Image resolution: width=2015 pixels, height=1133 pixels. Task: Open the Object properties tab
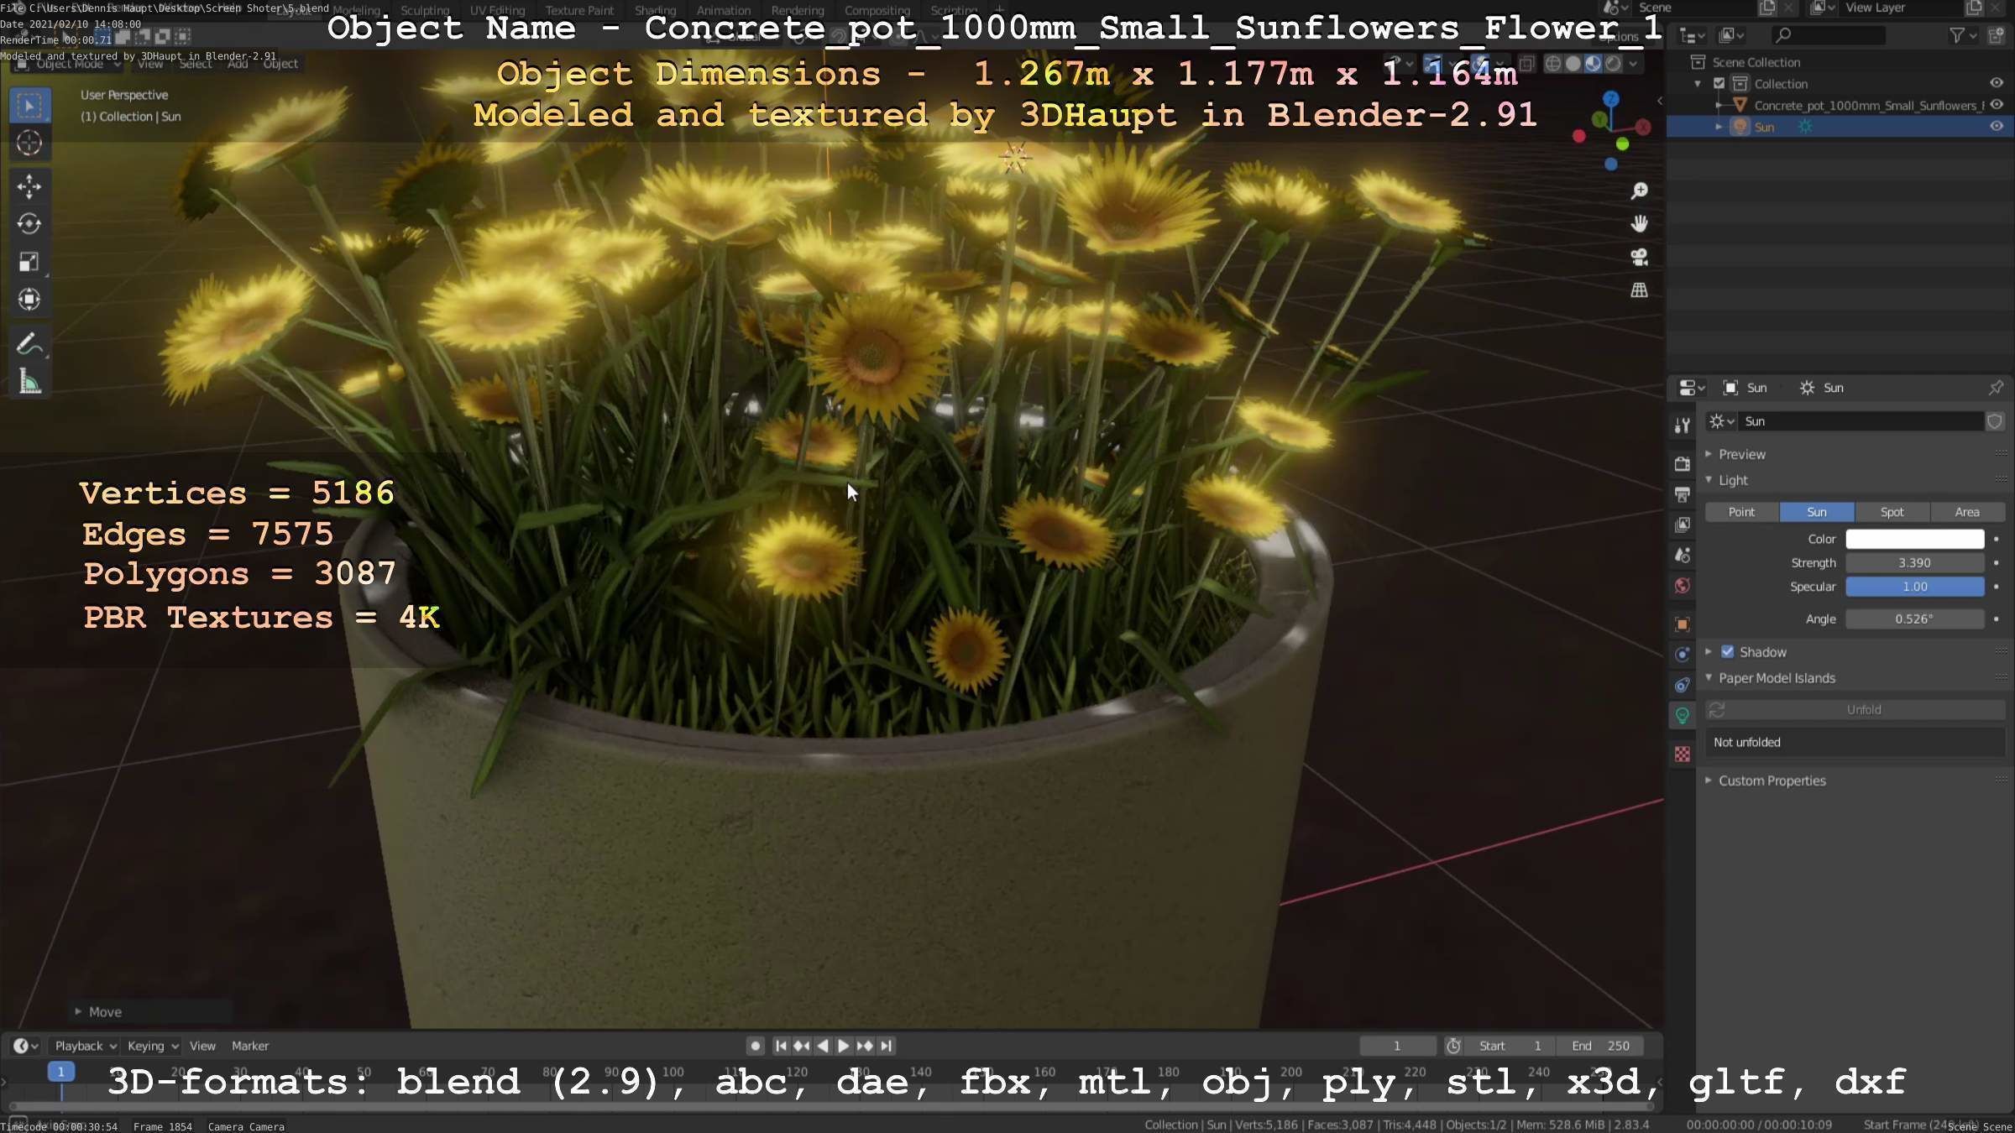click(x=1682, y=624)
